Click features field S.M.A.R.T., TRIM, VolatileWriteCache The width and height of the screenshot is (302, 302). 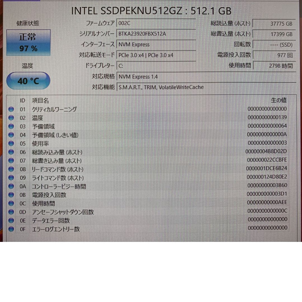(x=206, y=87)
